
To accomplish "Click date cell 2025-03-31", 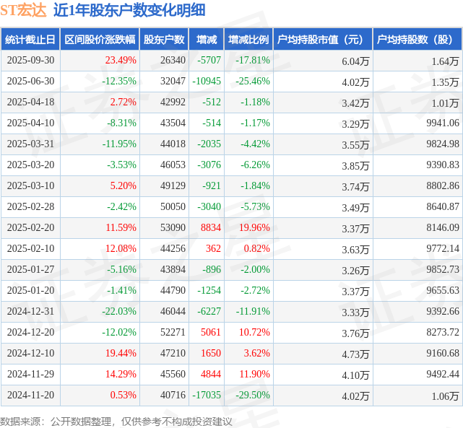I will click(31, 144).
